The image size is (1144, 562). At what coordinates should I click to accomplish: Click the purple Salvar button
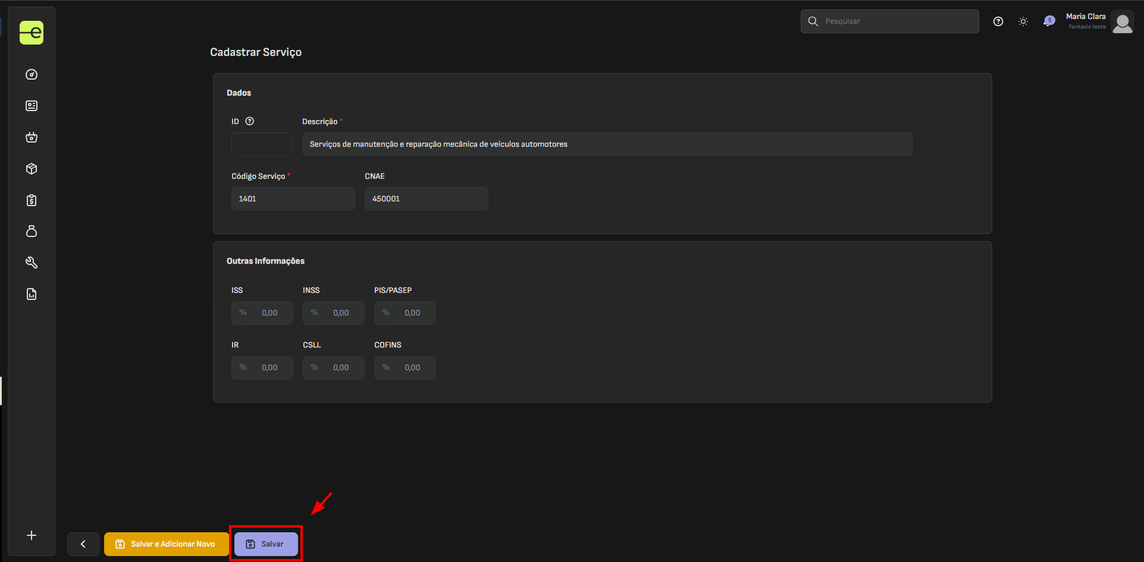266,544
